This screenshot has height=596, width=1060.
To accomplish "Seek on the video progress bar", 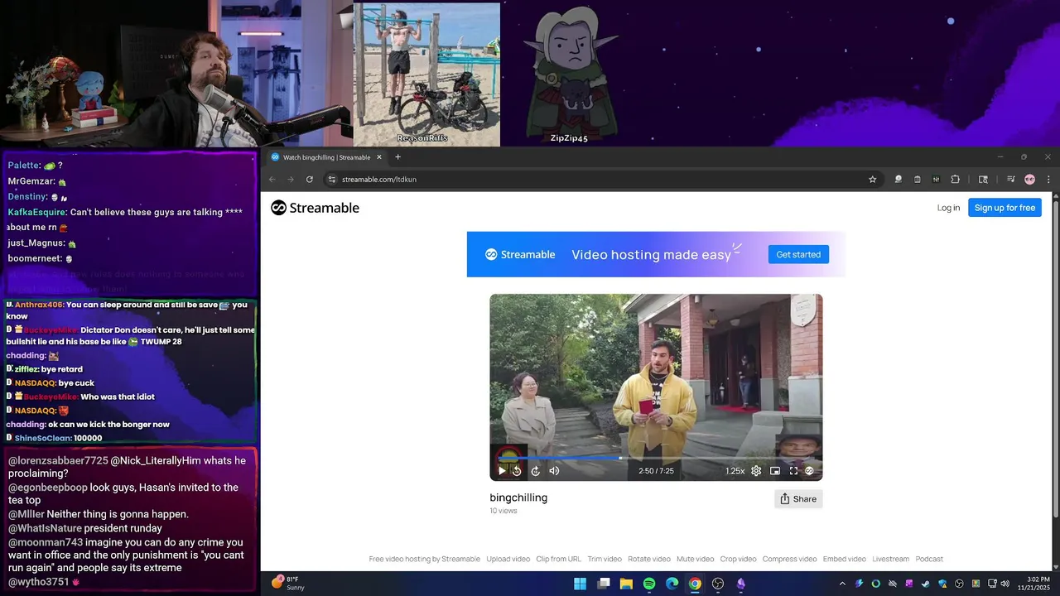I will [x=655, y=458].
